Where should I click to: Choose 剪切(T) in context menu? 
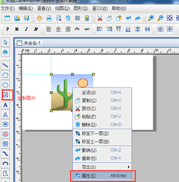tap(102, 109)
